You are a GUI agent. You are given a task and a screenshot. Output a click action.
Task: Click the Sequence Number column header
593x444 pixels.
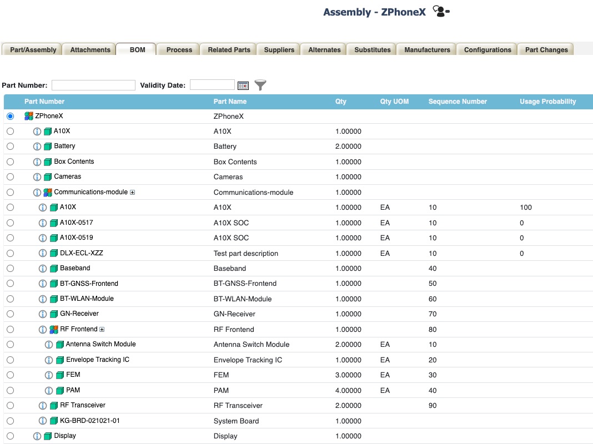[x=458, y=101]
